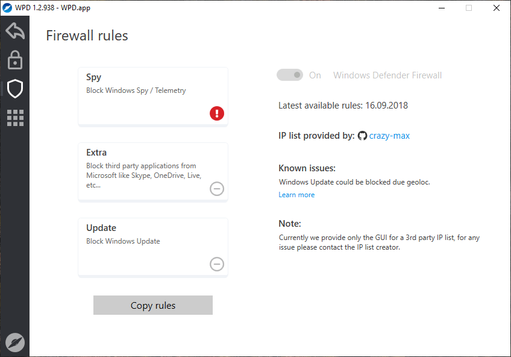Click the back arrow sidebar icon

click(x=15, y=31)
